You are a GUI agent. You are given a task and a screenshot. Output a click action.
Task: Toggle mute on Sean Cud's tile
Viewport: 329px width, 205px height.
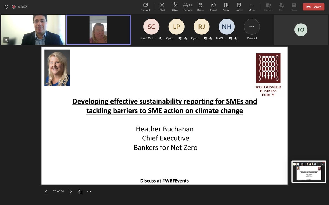160,38
